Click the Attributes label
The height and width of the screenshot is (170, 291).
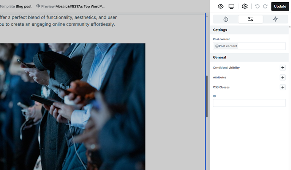tap(220, 77)
